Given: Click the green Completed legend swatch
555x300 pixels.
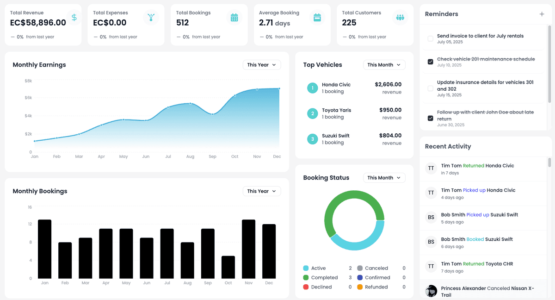Looking at the screenshot, I should [306, 278].
